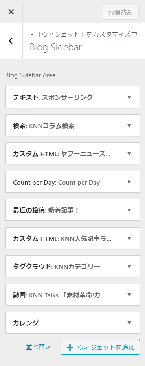Expand the 動画: KNN Talks widget arrow
The image size is (145, 366).
point(130,295)
